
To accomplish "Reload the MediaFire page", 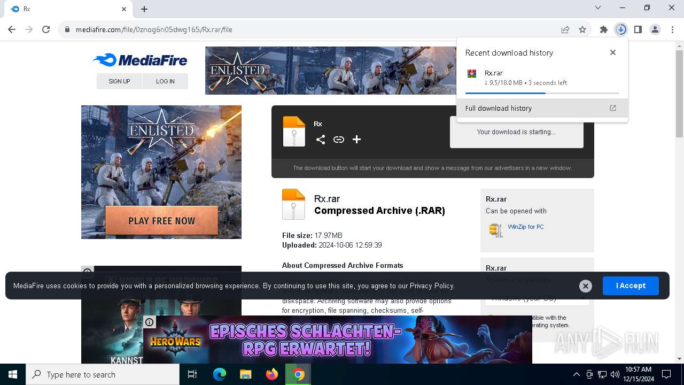I will coord(46,29).
